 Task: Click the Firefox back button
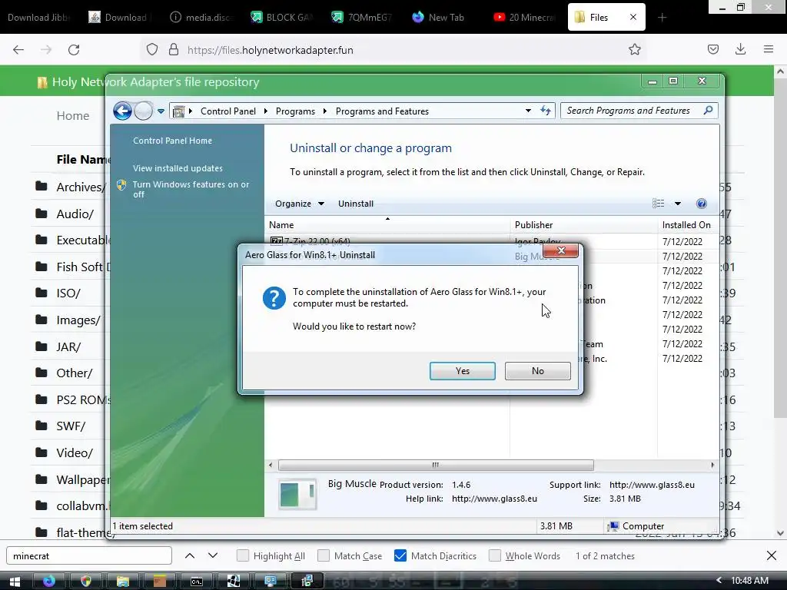tap(18, 50)
